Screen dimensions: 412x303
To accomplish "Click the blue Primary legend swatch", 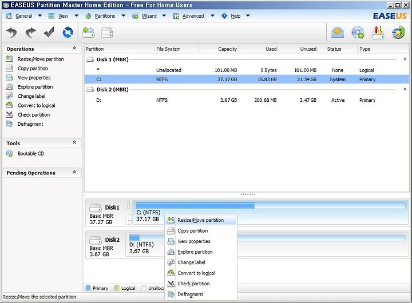I will click(88, 288).
